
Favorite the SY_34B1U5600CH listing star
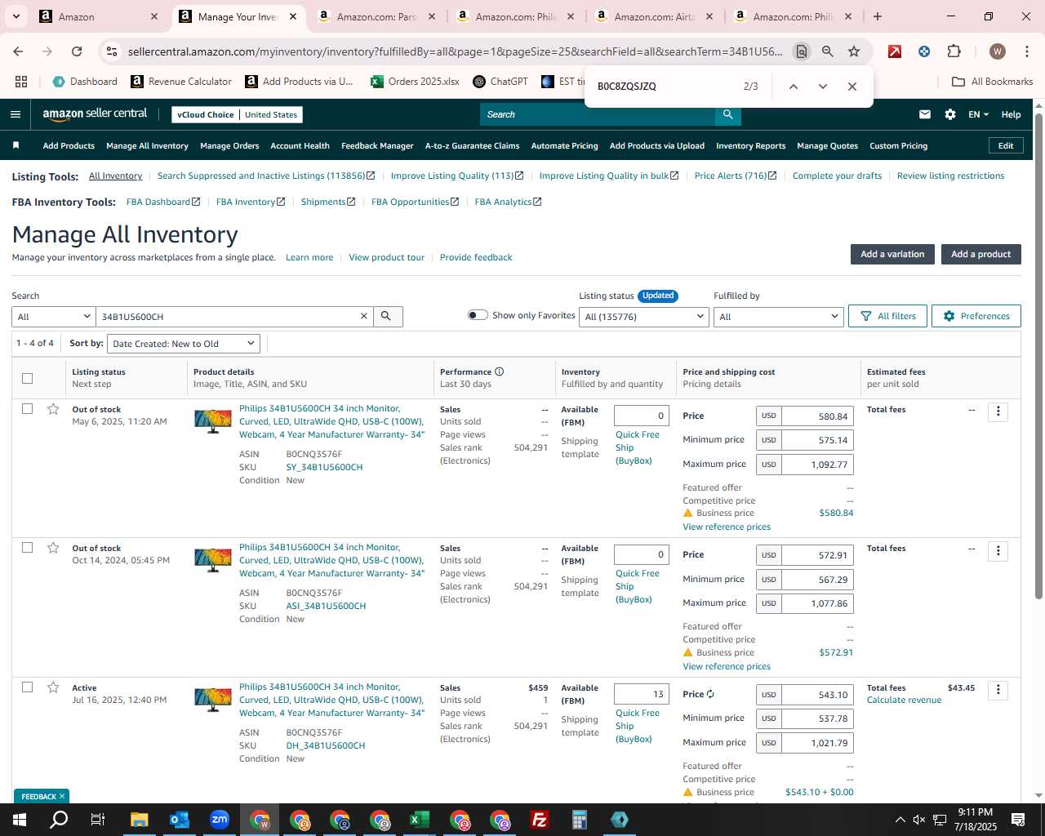pos(53,409)
